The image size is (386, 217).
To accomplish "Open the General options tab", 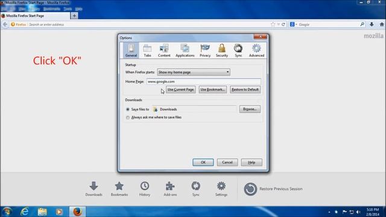I will (131, 51).
